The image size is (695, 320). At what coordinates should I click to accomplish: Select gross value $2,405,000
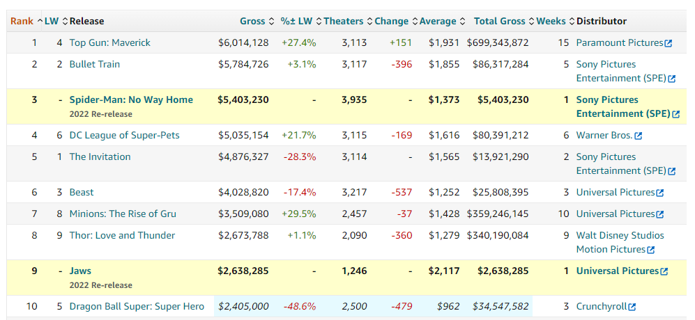tap(243, 307)
